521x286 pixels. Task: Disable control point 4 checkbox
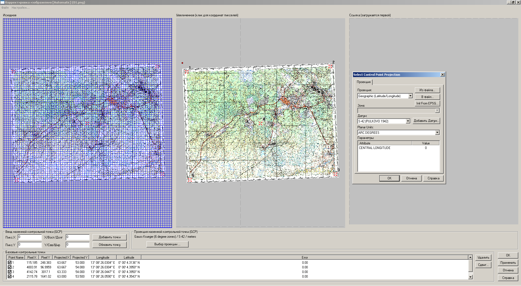pos(10,277)
